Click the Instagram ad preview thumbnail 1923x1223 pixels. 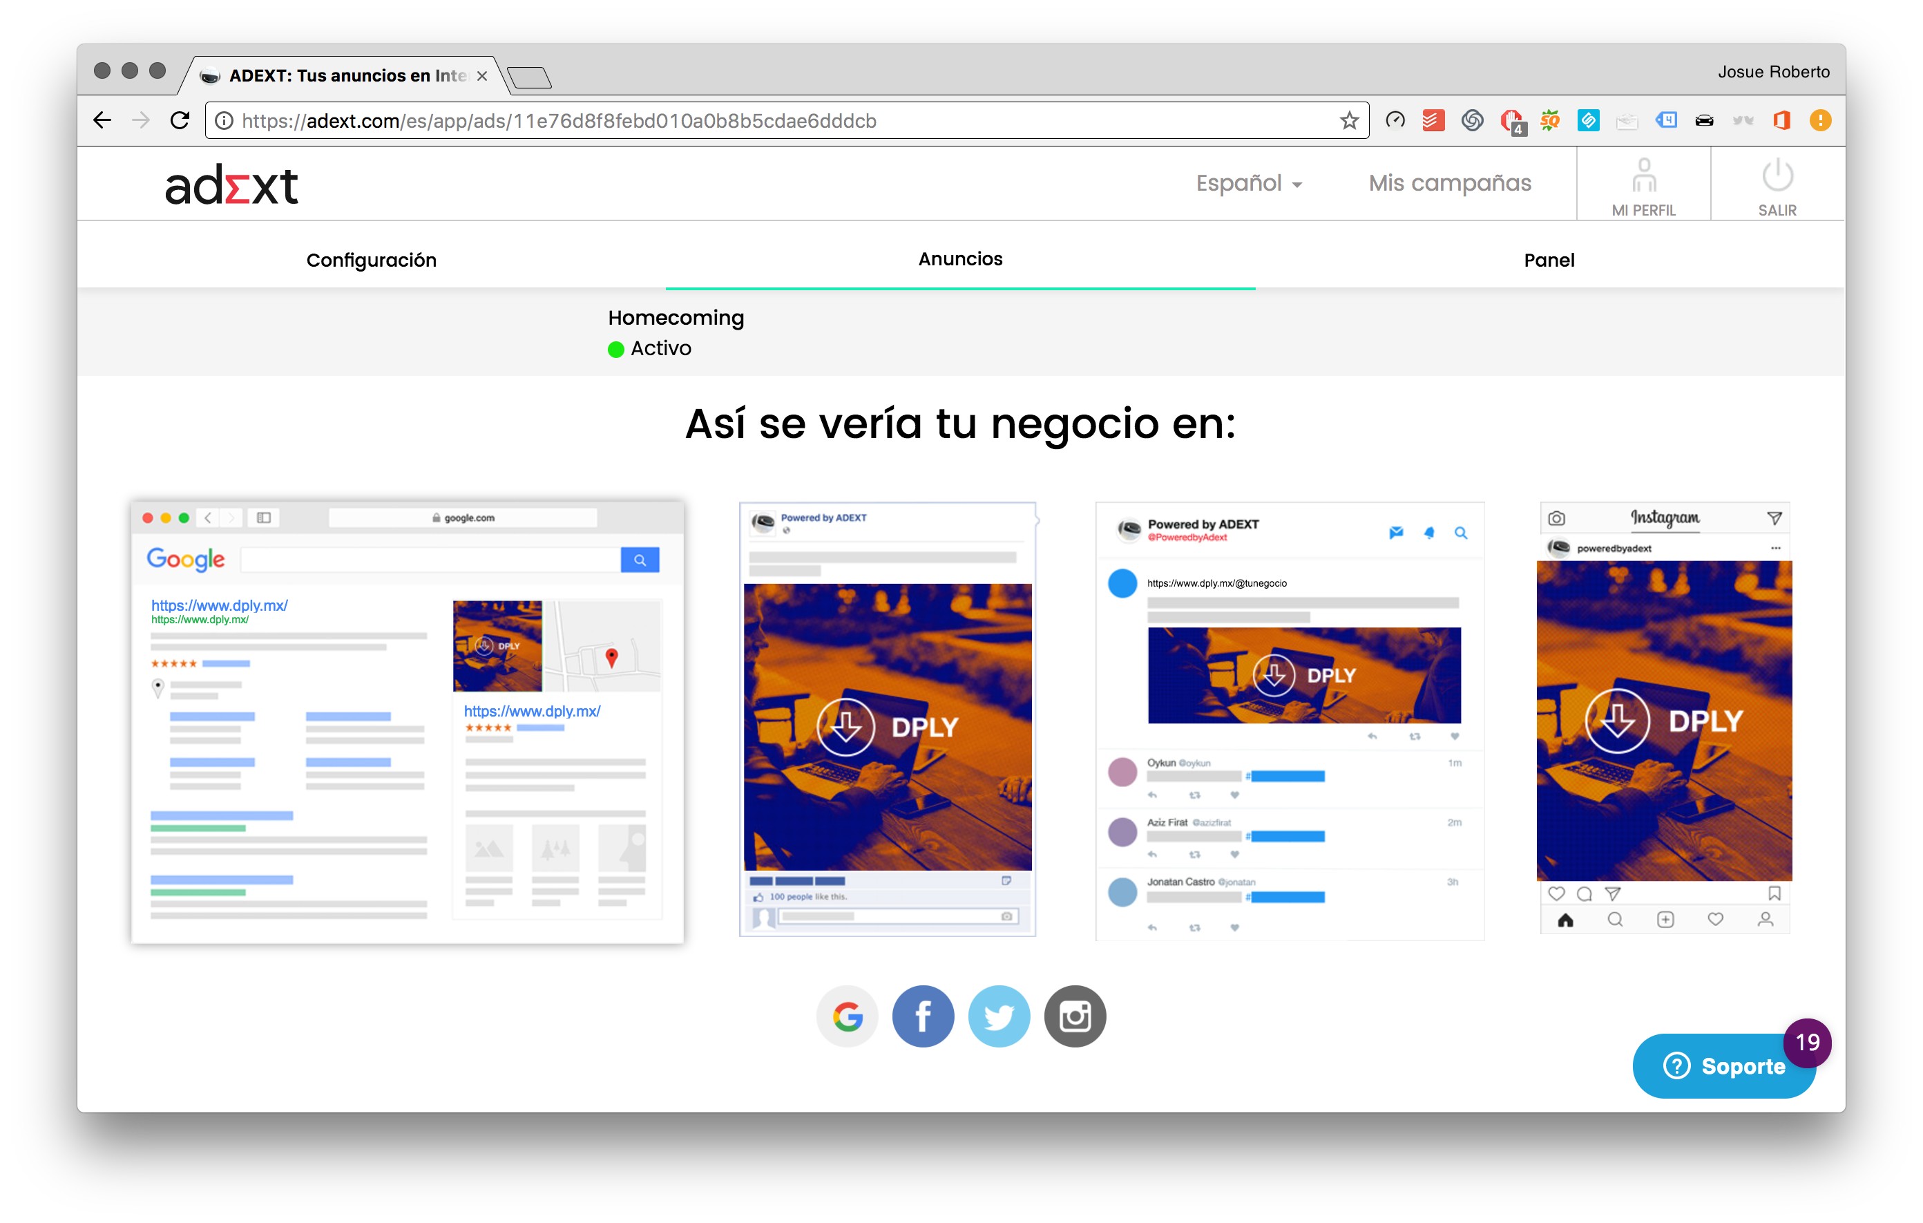pos(1664,717)
